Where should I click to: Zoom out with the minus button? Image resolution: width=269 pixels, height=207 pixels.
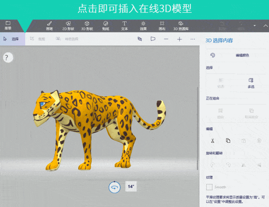click(166, 39)
